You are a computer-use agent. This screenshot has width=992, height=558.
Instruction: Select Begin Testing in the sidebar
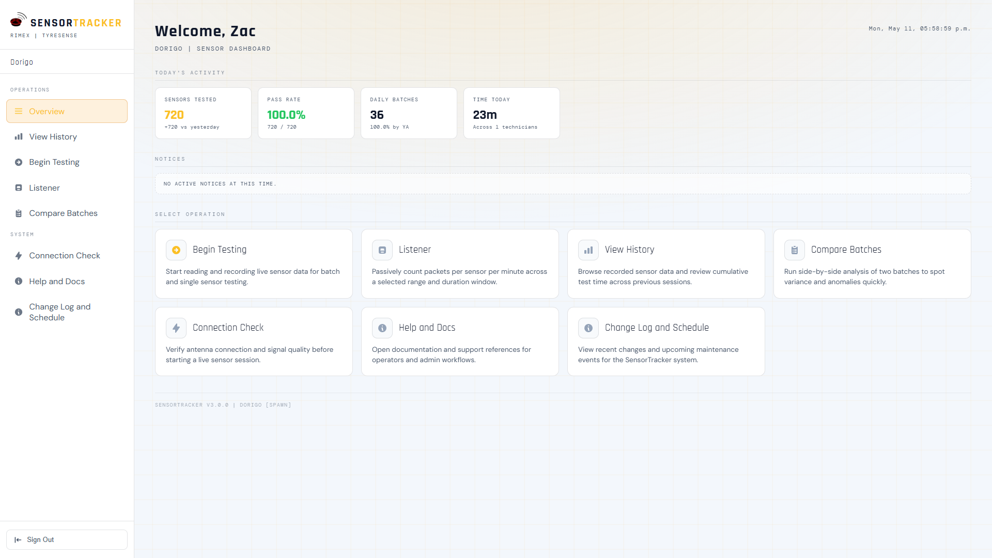click(67, 162)
